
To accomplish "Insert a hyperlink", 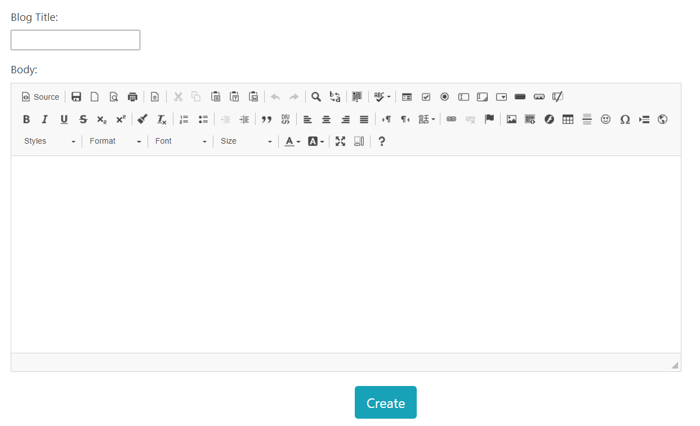I will click(x=451, y=119).
